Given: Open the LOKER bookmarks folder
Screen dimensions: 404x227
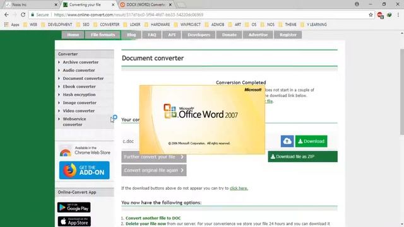Looking at the screenshot, I should coord(132,25).
